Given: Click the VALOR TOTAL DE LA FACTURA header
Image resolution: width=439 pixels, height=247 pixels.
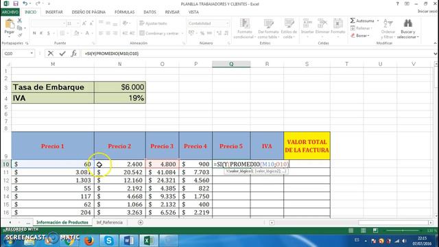Looking at the screenshot, I should pos(307,146).
